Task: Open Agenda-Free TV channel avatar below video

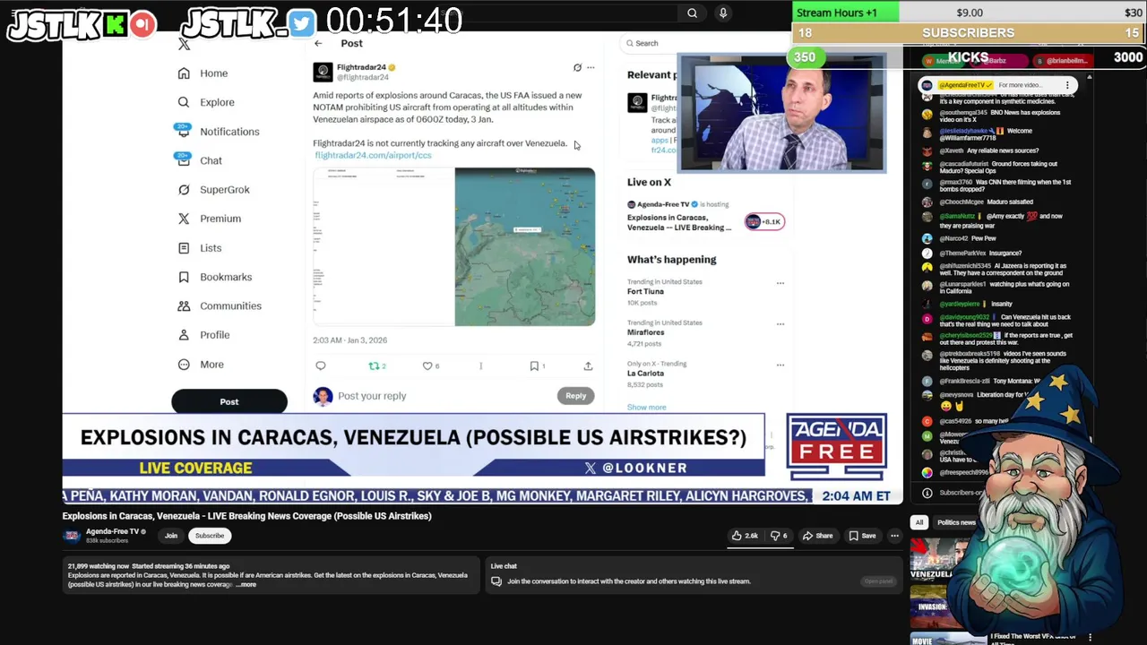Action: pos(72,536)
